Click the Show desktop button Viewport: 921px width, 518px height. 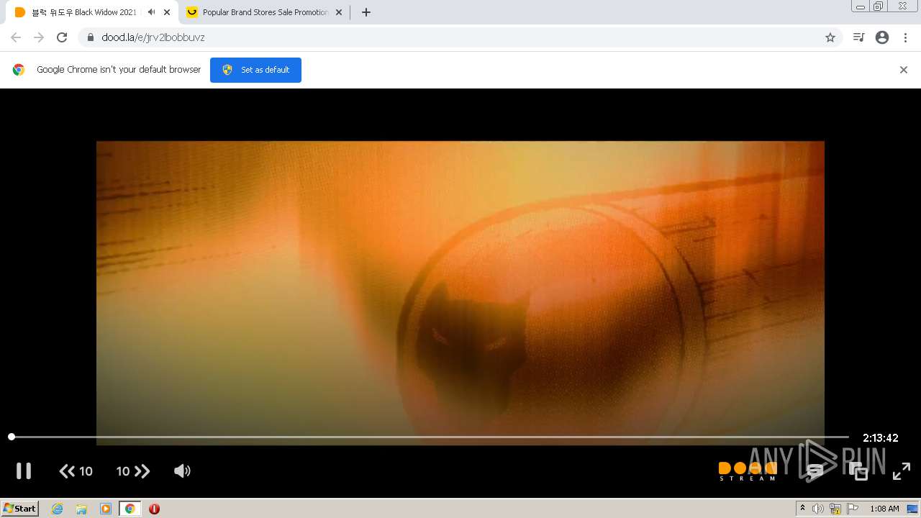pos(912,509)
